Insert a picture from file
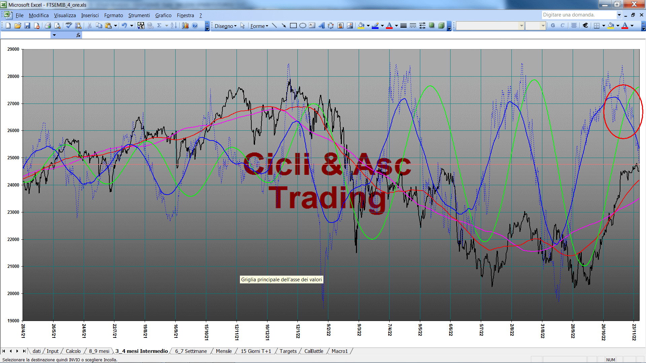Viewport: 646px width, 363px height. 350,26
